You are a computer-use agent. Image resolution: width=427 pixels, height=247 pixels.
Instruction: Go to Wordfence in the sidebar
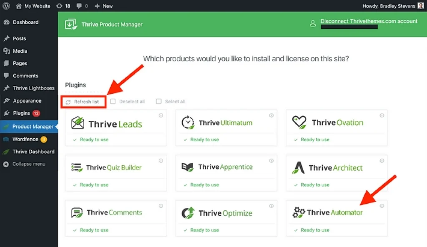(x=25, y=139)
